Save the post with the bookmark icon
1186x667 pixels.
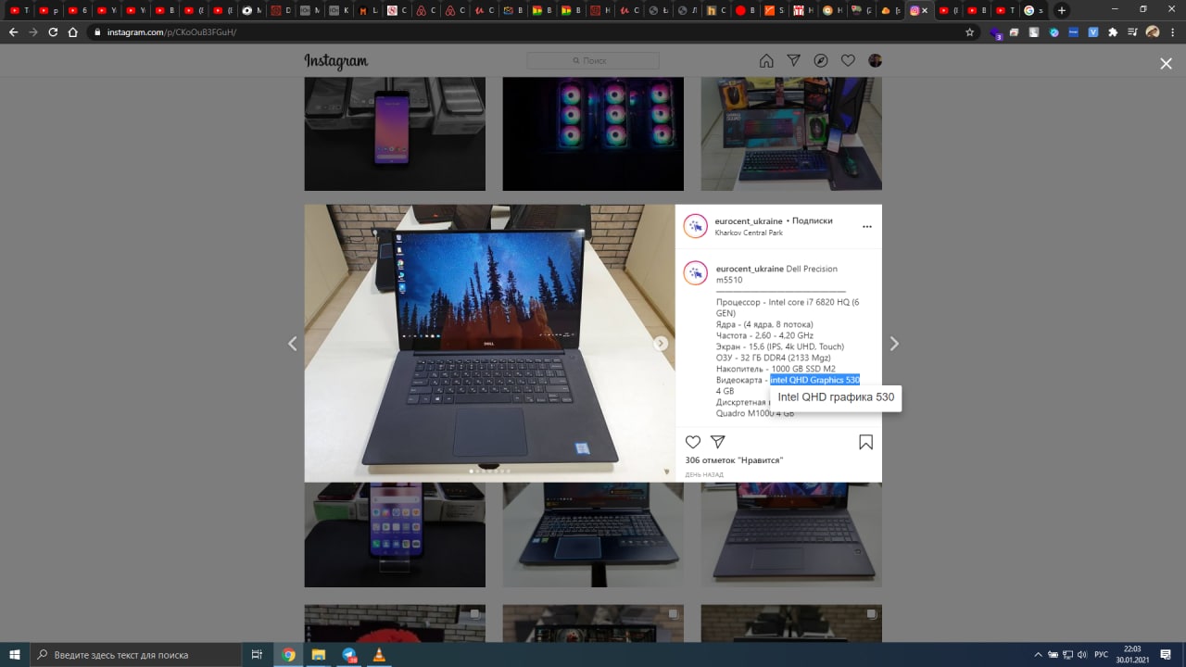pyautogui.click(x=865, y=442)
